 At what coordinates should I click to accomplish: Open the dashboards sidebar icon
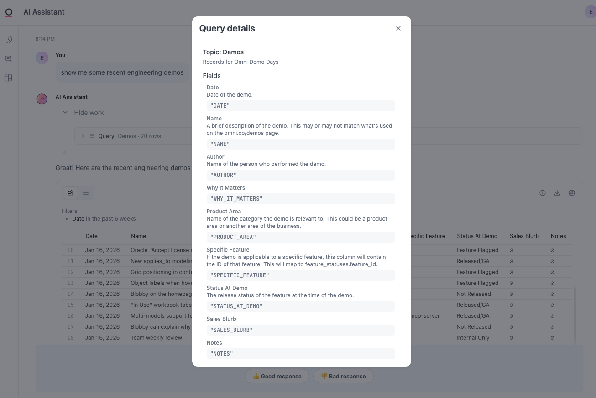(x=8, y=78)
